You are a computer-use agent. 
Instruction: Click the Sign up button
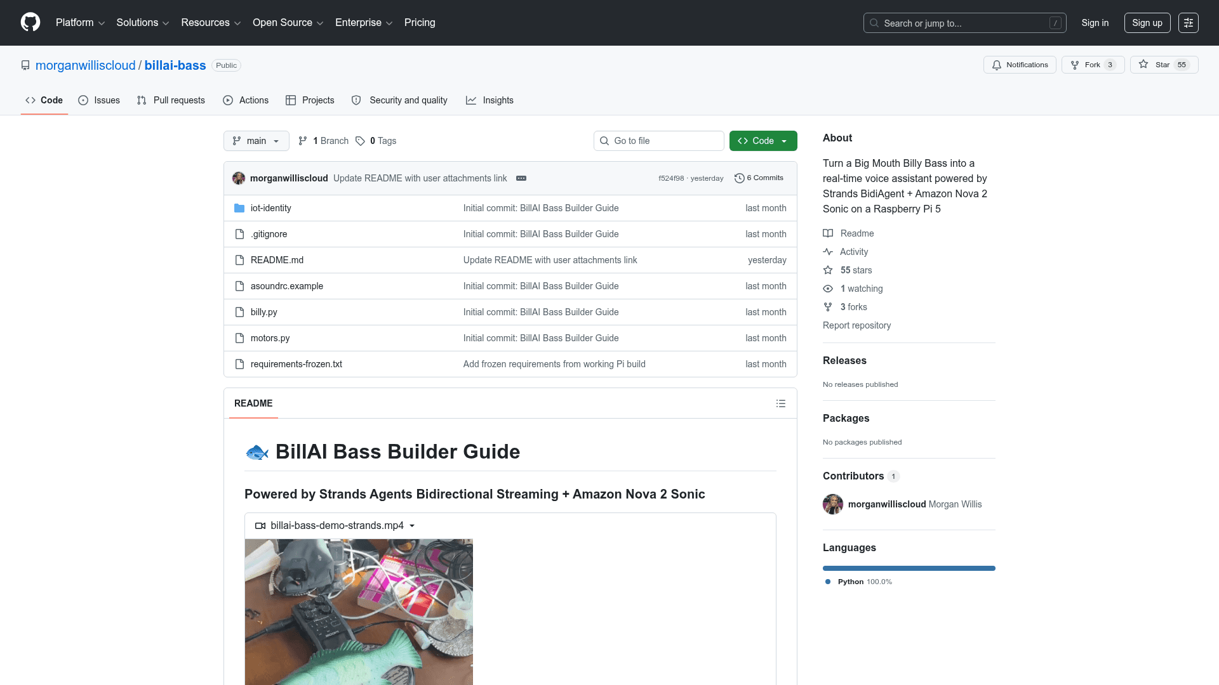[x=1147, y=23]
